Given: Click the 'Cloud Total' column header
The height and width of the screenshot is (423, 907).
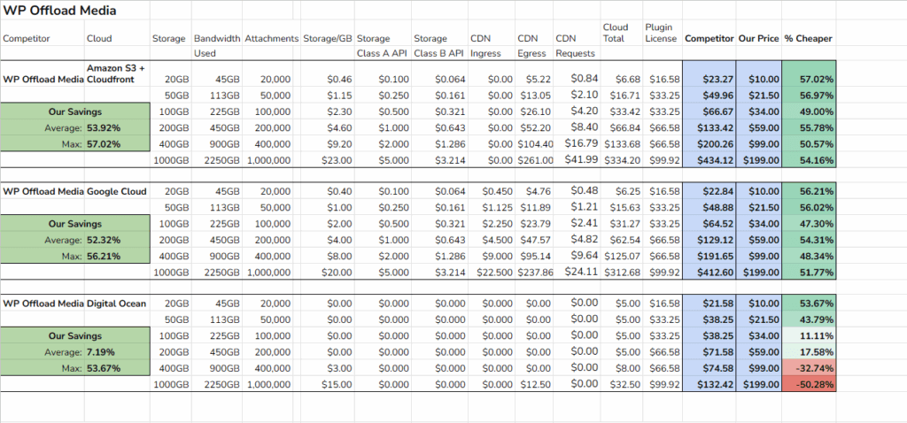Looking at the screenshot, I should click(622, 33).
